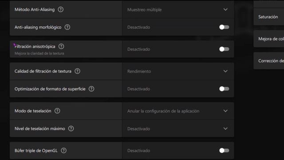Turn on Filtración anisotrópica switch
This screenshot has width=284, height=160.
[x=224, y=49]
